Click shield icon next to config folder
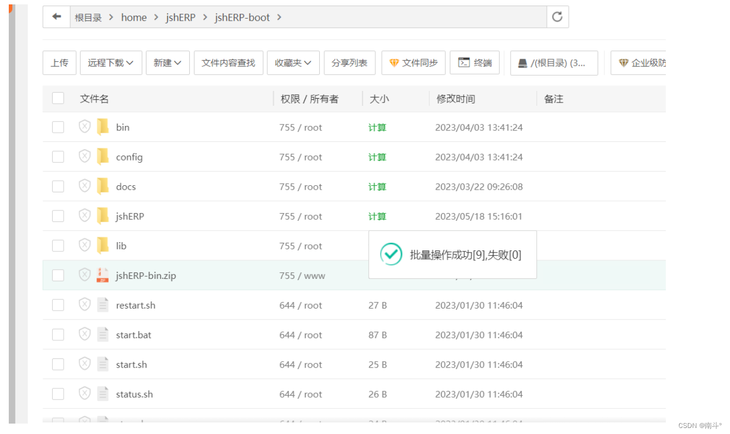730x434 pixels. click(84, 157)
